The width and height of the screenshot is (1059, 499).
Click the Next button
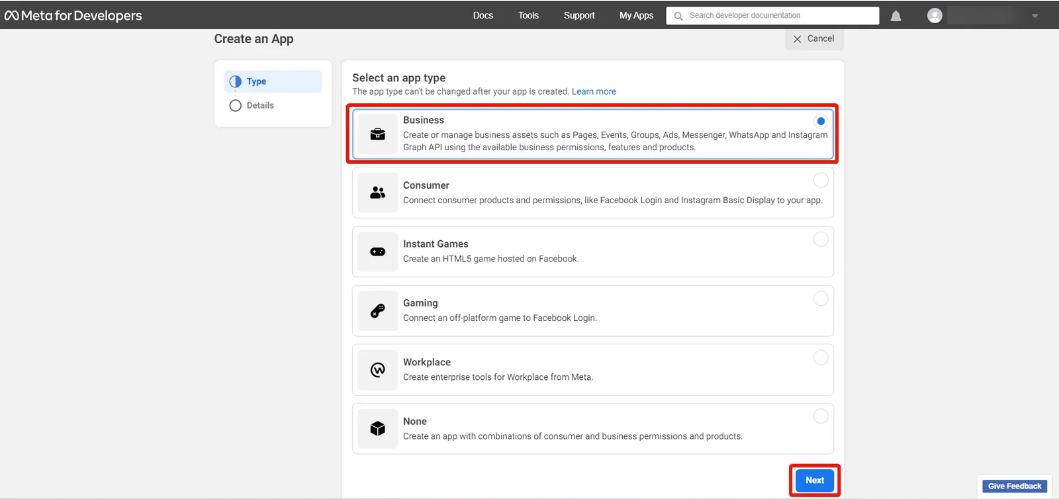[x=815, y=480]
